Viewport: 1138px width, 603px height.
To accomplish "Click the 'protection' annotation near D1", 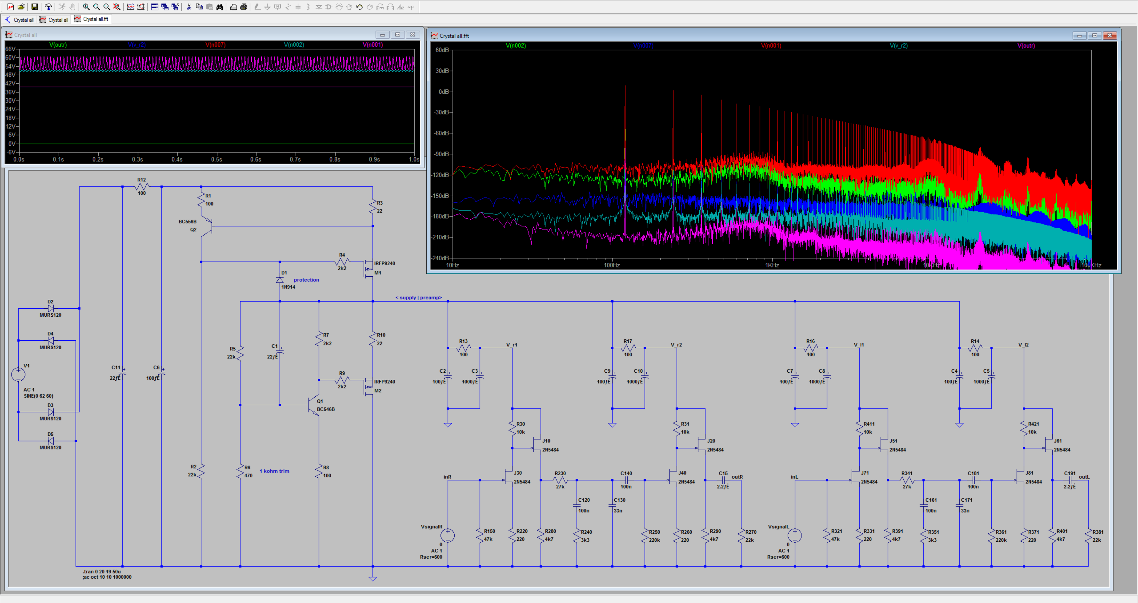I will [306, 280].
